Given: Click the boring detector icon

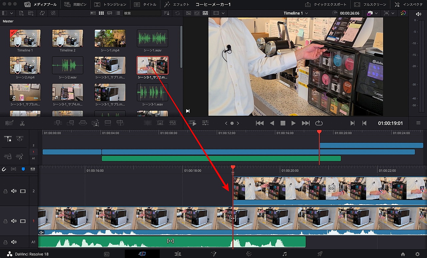Looking at the screenshot, I should click(x=9, y=123).
